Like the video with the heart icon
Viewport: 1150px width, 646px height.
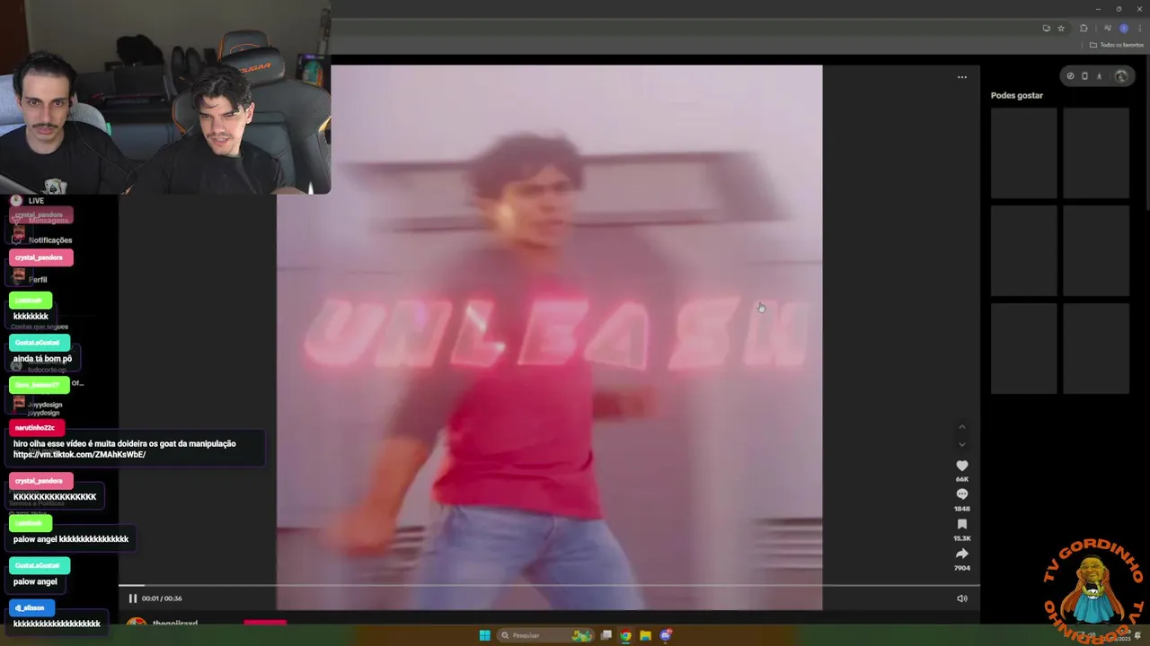[x=961, y=466]
